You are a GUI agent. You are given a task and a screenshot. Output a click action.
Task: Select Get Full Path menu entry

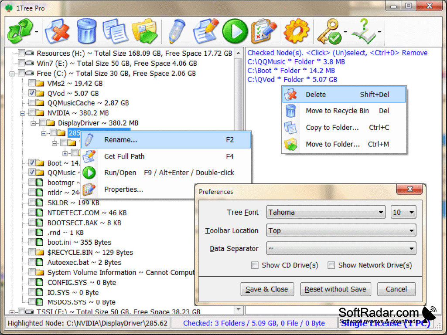pyautogui.click(x=166, y=156)
